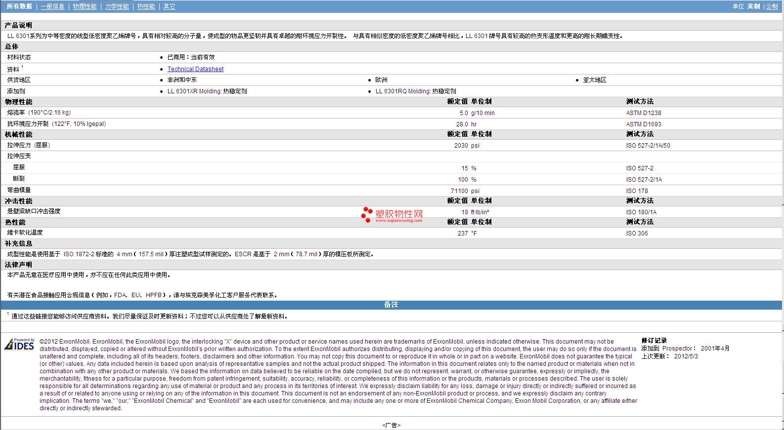Click the 悬壁梁缺口冲击强度 row label
784x430 pixels.
pyautogui.click(x=34, y=211)
